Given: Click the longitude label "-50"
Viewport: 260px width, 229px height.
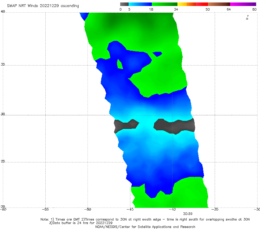Looking at the screenshot, I should [87, 209].
